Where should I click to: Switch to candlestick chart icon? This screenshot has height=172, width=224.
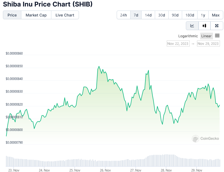205,26
